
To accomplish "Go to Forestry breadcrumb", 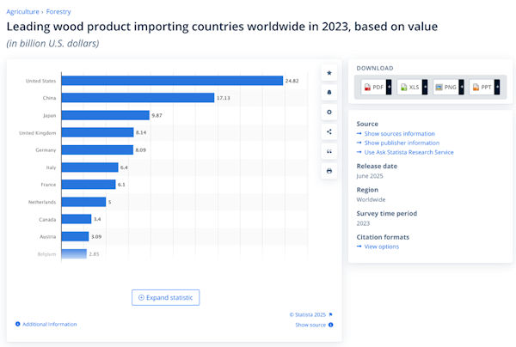I will pos(58,12).
